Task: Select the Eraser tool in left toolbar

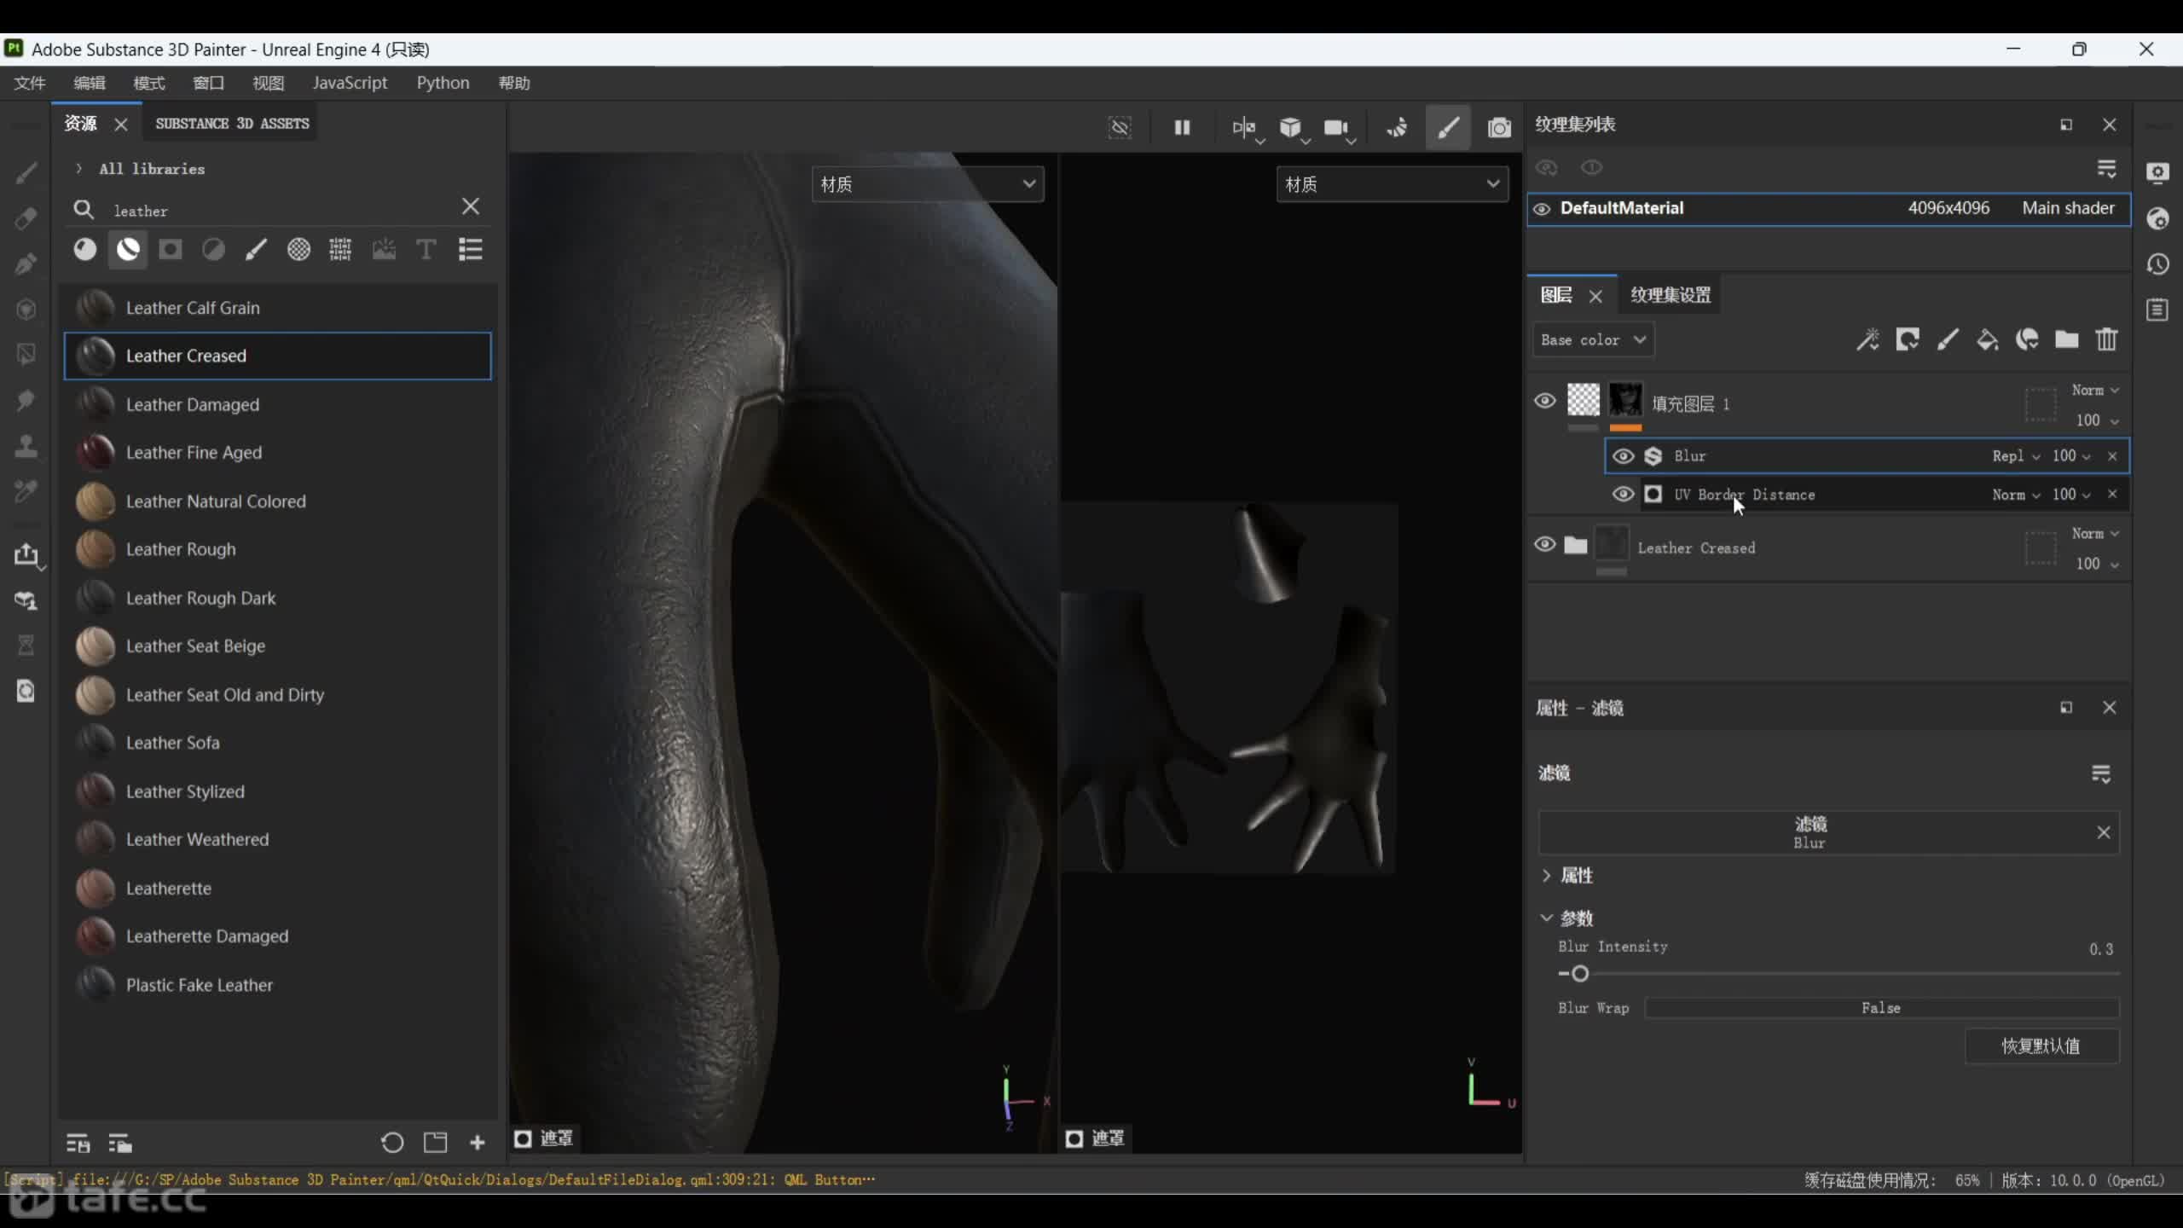Action: coord(26,218)
